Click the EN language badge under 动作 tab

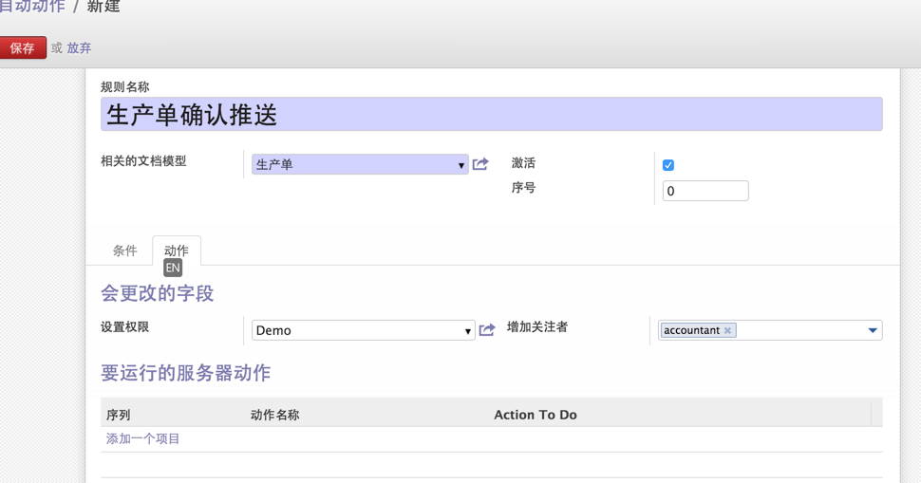(173, 268)
